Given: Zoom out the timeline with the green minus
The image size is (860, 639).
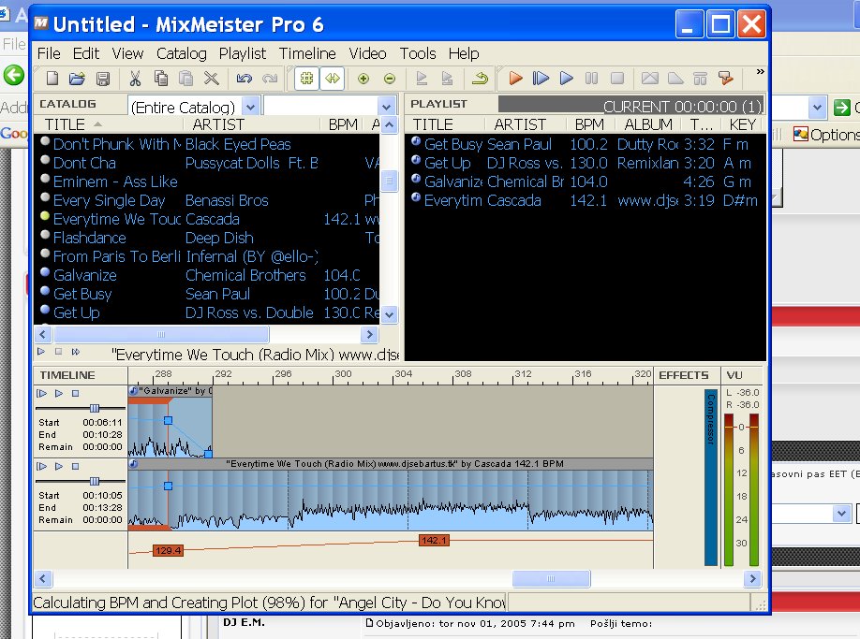Looking at the screenshot, I should click(390, 79).
